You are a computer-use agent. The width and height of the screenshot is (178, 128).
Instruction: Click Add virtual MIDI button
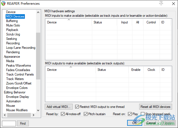click(59, 107)
